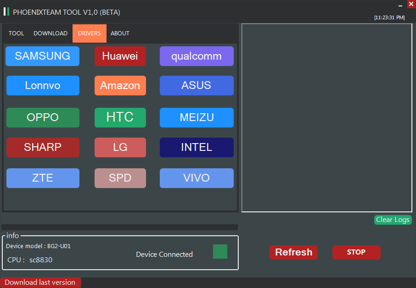
Task: Choose the Amazon driver button
Action: click(x=120, y=85)
